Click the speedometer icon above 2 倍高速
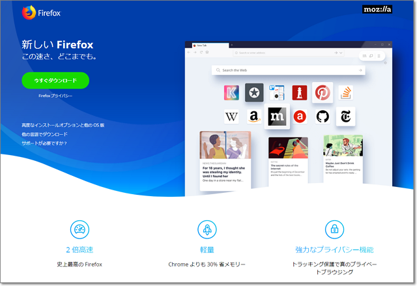Screen dimensions: 417x286 (79, 229)
